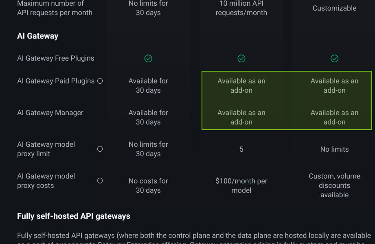Click the 10 million API requests/month cell
This screenshot has height=244, width=375.
(x=241, y=8)
